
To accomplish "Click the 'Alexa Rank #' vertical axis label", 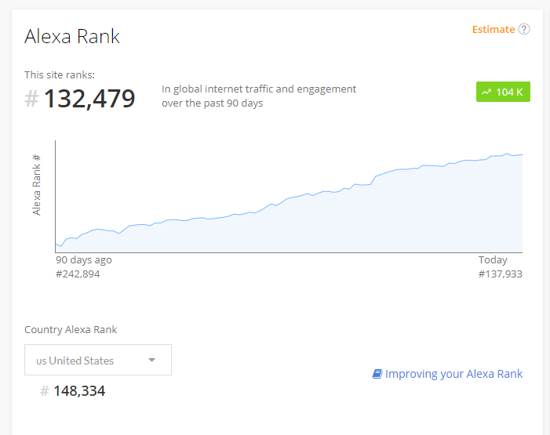I will click(37, 185).
